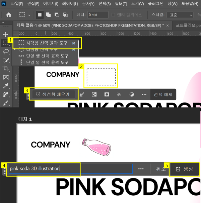Open the 파일(F) menu

(17, 4)
